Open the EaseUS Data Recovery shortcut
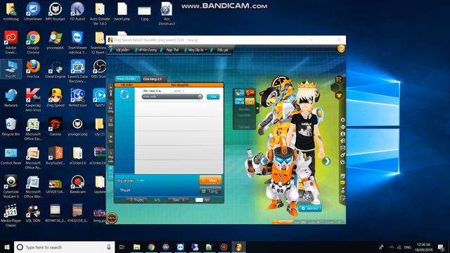 click(x=77, y=72)
